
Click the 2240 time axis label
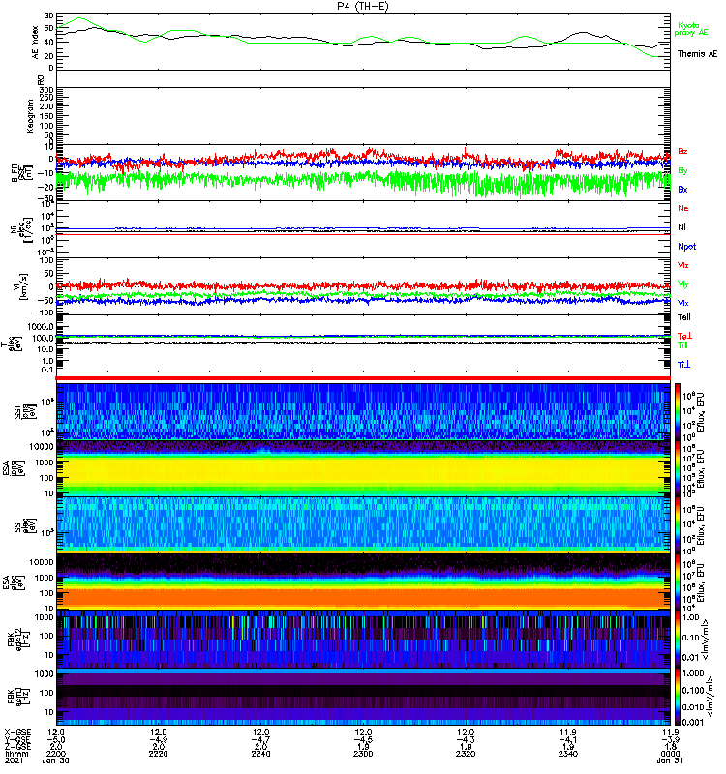coord(260,754)
